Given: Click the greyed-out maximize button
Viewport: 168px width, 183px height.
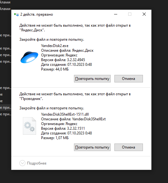Looking at the screenshot, I should 130,14.
